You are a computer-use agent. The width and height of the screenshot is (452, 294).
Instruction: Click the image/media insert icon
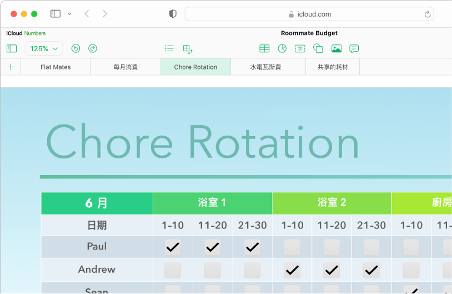tap(336, 49)
